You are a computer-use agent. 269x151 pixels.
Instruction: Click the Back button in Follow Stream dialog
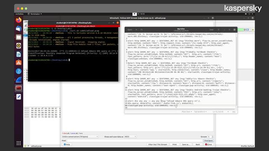198,144
